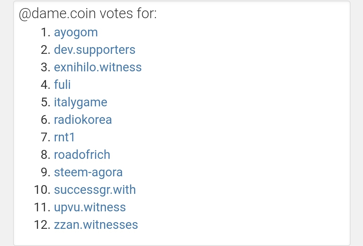This screenshot has width=363, height=246.
Task: Click the successgr.with link
Action: (x=95, y=190)
